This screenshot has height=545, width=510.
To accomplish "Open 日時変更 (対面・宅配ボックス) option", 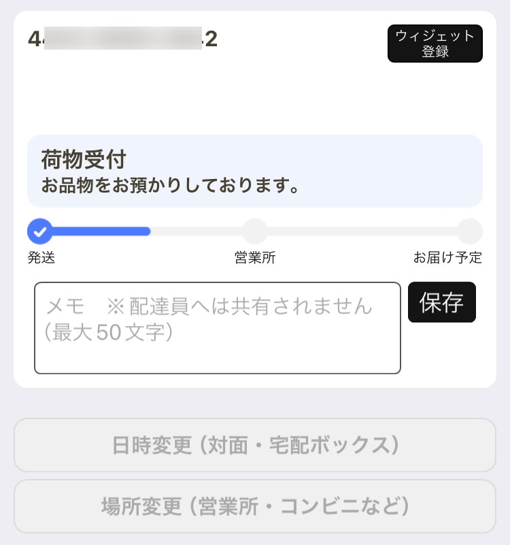I will click(x=255, y=445).
